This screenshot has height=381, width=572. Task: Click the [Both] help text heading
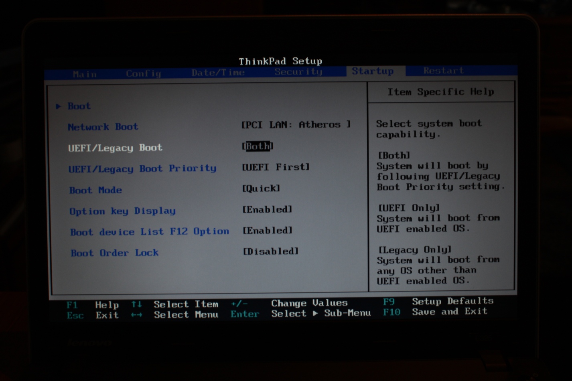[x=394, y=155]
